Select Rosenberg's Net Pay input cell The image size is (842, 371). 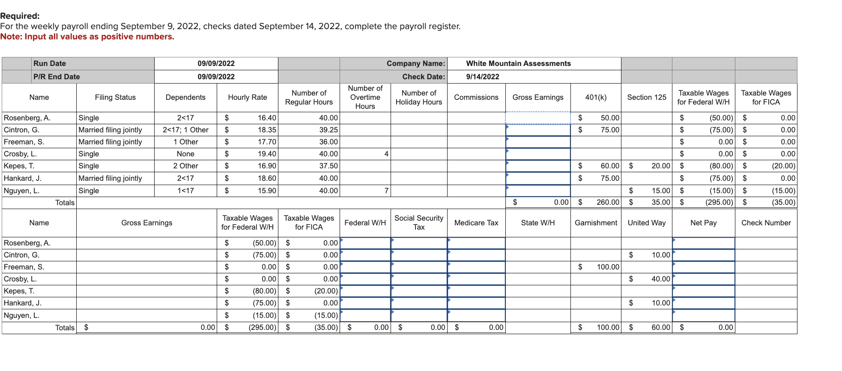pyautogui.click(x=704, y=243)
